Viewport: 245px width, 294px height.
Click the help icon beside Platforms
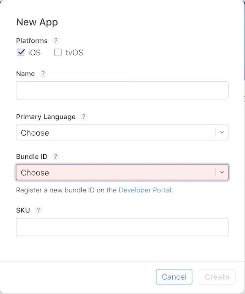pos(56,41)
